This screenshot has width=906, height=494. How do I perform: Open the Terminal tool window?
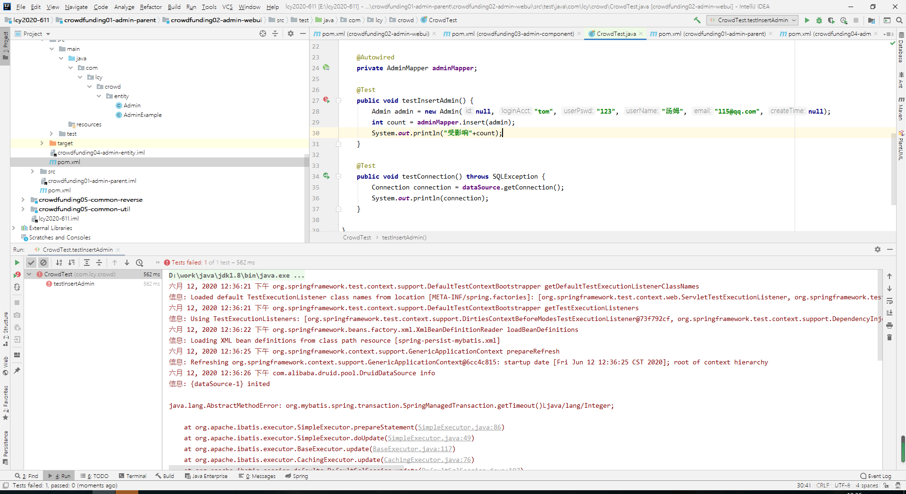pyautogui.click(x=133, y=476)
